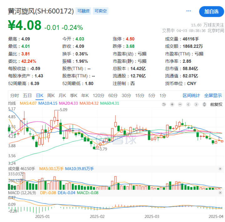
Task: Switch to the 60分 chart tab
Action: point(113,96)
